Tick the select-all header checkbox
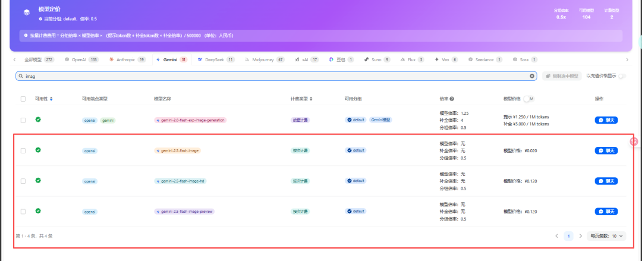Viewport: 642px width, 261px height. point(23,99)
